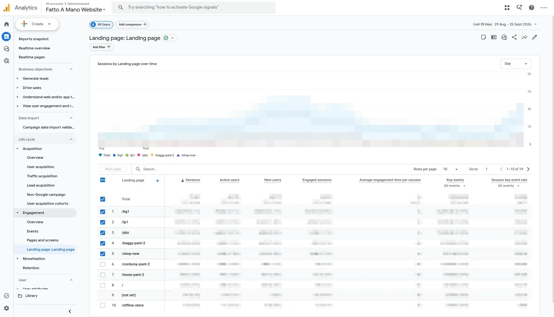Uncheck the Total row checkbox
The image size is (554, 317).
click(x=102, y=199)
